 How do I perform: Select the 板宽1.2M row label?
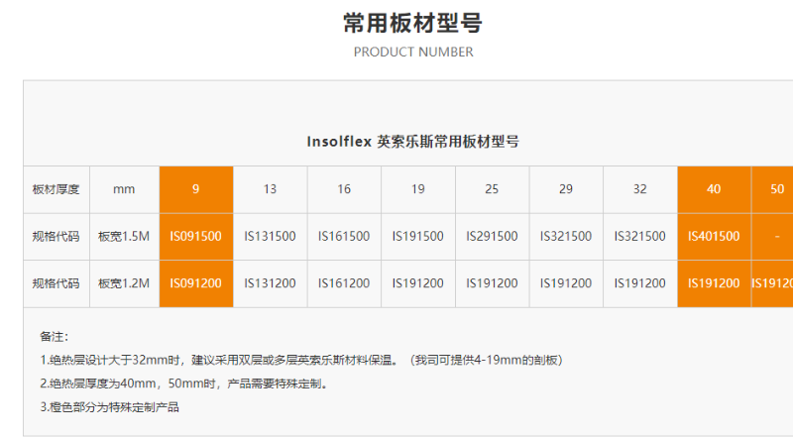[x=124, y=283]
